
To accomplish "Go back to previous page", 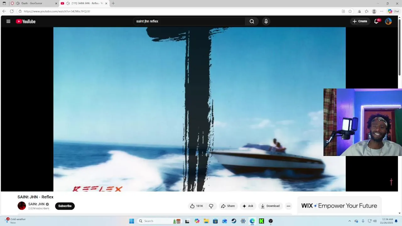I will click(4, 11).
